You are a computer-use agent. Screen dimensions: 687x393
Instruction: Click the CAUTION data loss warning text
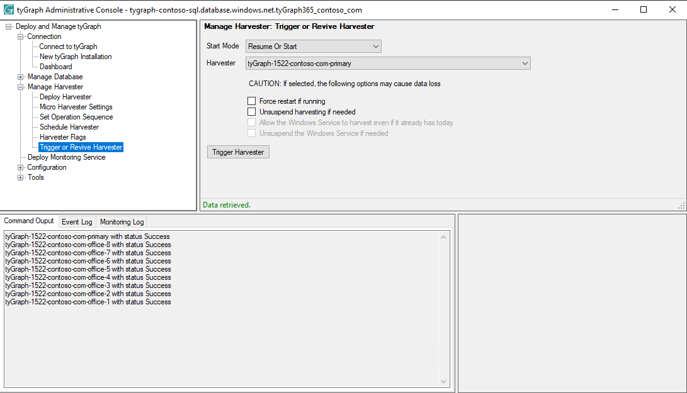344,84
